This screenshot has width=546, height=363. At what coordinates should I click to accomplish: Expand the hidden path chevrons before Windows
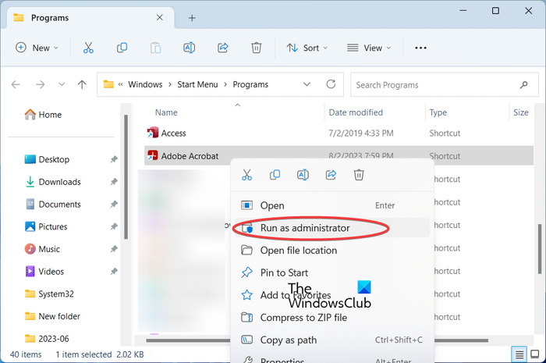point(120,84)
